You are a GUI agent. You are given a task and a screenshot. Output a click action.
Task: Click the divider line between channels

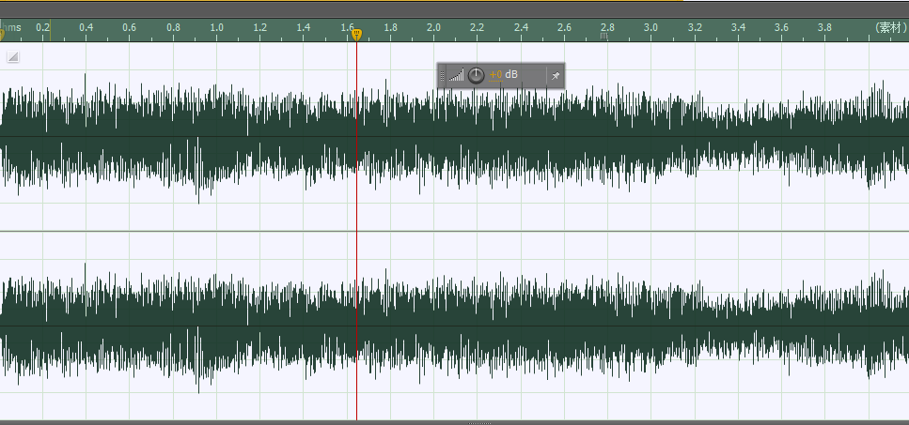pyautogui.click(x=451, y=231)
